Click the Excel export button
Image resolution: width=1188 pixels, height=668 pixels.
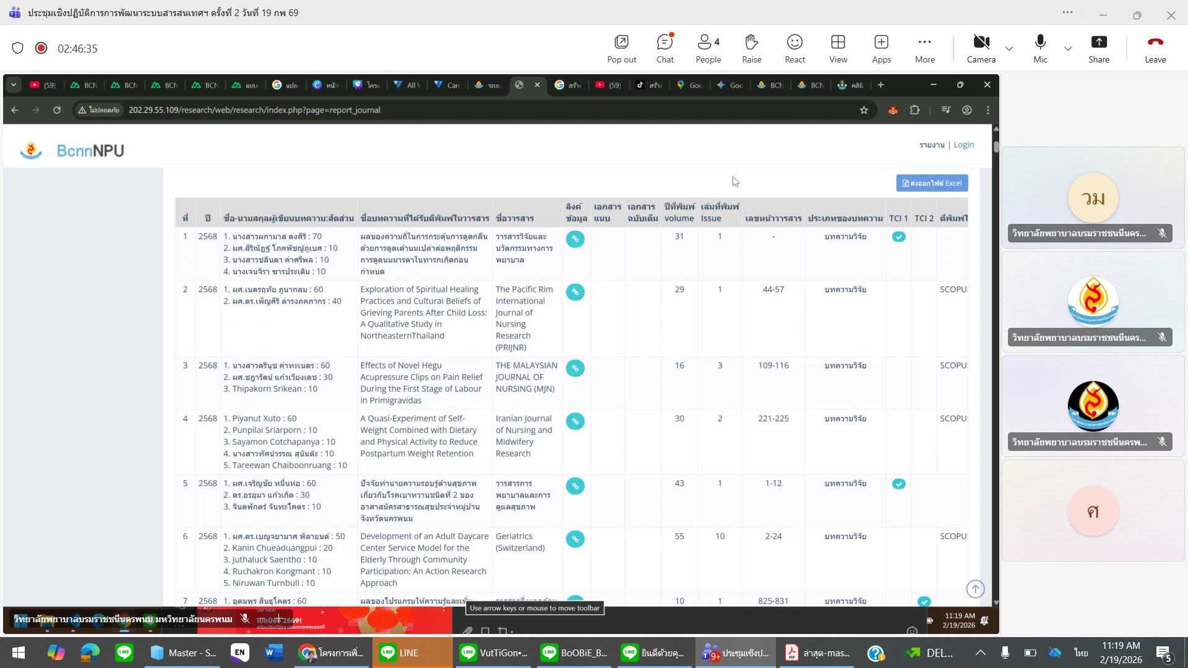click(x=932, y=183)
